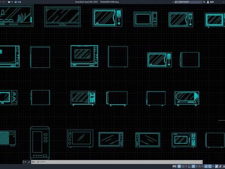225x169 pixels.
Task: Click the annotation visibility icon in status bar
Action: pyautogui.click(x=217, y=166)
